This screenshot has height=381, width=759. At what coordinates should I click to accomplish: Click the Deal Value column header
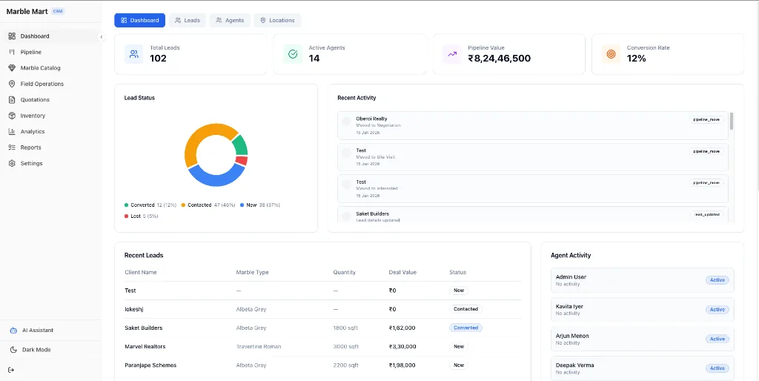402,273
